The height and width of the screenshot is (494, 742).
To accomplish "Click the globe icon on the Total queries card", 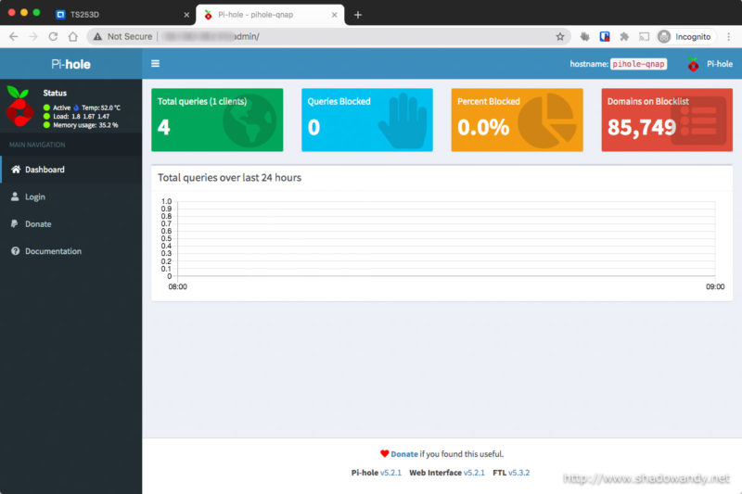I will coord(249,121).
